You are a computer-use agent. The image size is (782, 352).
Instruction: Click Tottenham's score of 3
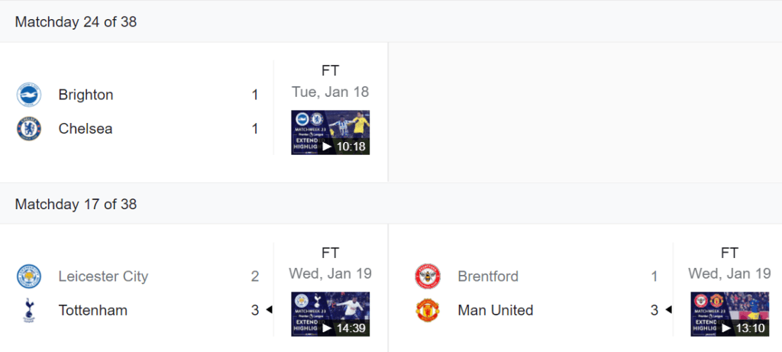(x=255, y=310)
